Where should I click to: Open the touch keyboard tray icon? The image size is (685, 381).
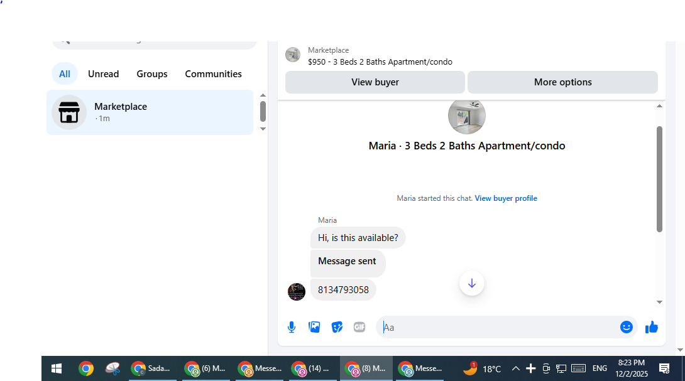click(x=578, y=369)
